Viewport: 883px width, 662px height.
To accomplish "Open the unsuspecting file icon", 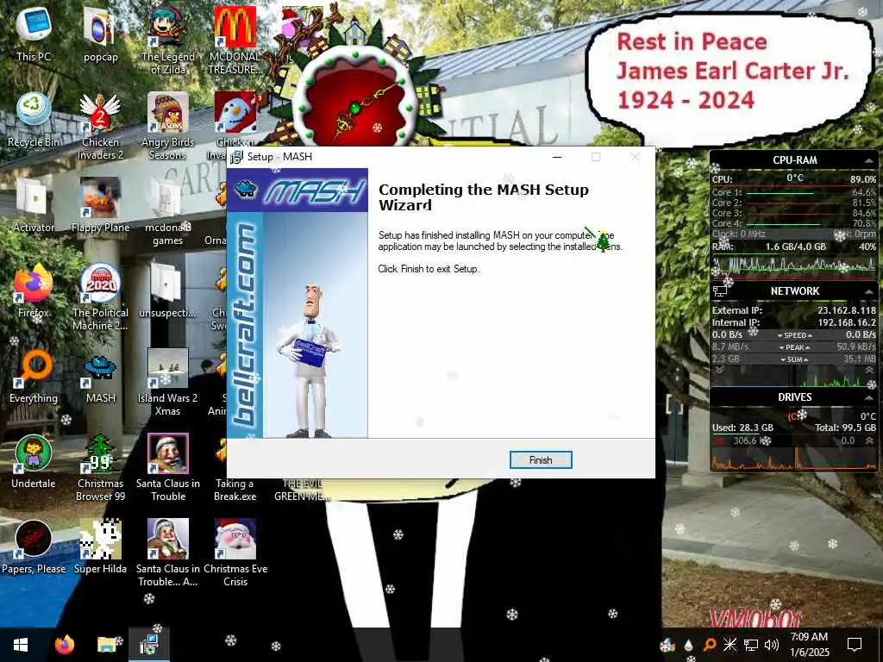I will [x=168, y=290].
